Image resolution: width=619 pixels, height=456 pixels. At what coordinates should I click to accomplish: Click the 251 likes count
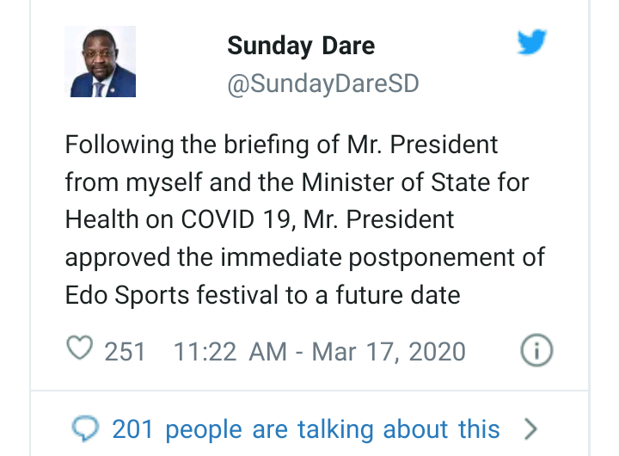(125, 351)
